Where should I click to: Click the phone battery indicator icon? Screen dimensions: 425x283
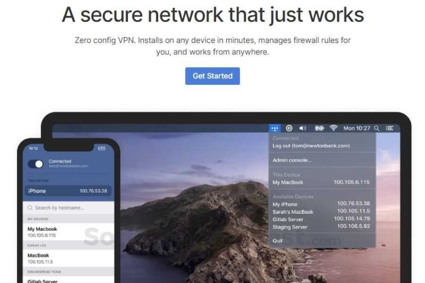pos(102,148)
